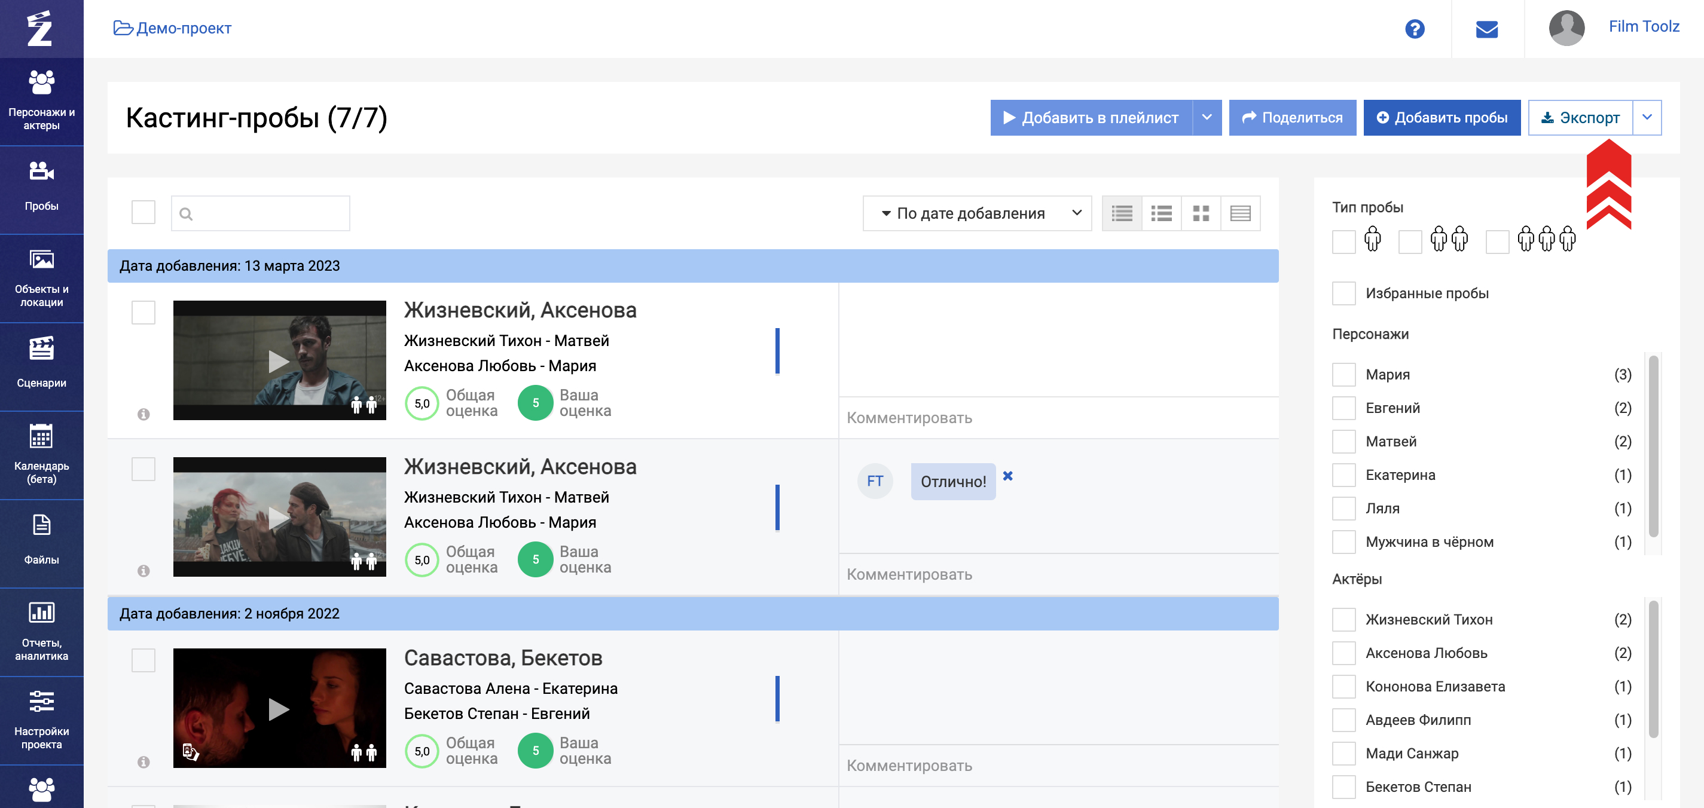Check the Кононова Елизавета actor filter
Viewport: 1704px width, 808px height.
(x=1343, y=686)
